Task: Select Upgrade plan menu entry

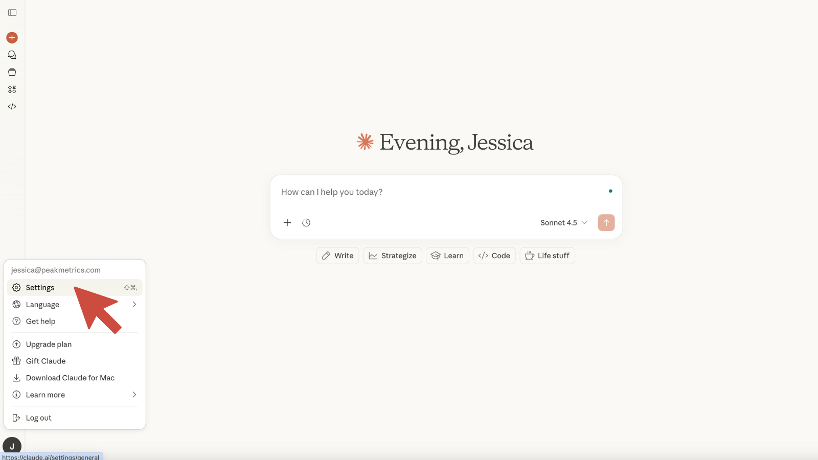Action: tap(49, 344)
